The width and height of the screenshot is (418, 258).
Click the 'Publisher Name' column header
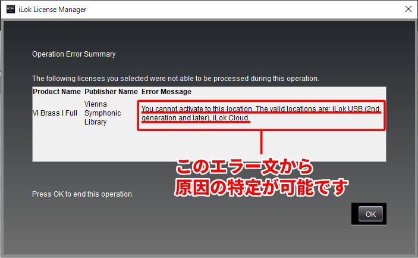click(111, 92)
